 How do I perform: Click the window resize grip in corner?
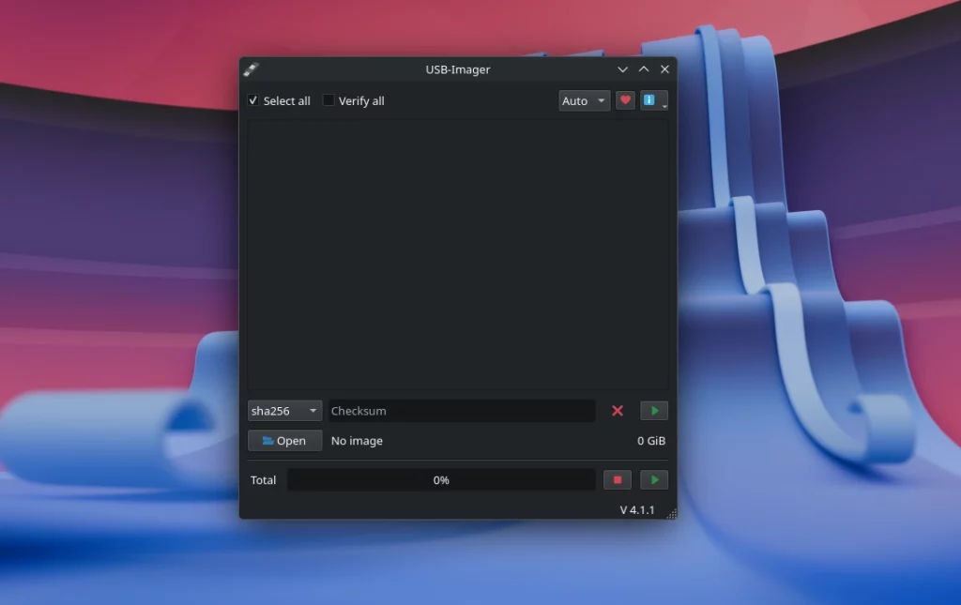(671, 513)
